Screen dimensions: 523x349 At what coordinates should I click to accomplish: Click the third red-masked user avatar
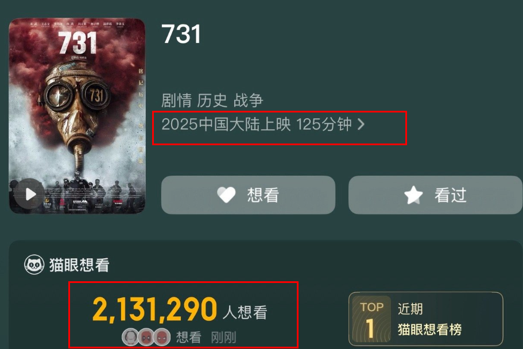[162, 337]
